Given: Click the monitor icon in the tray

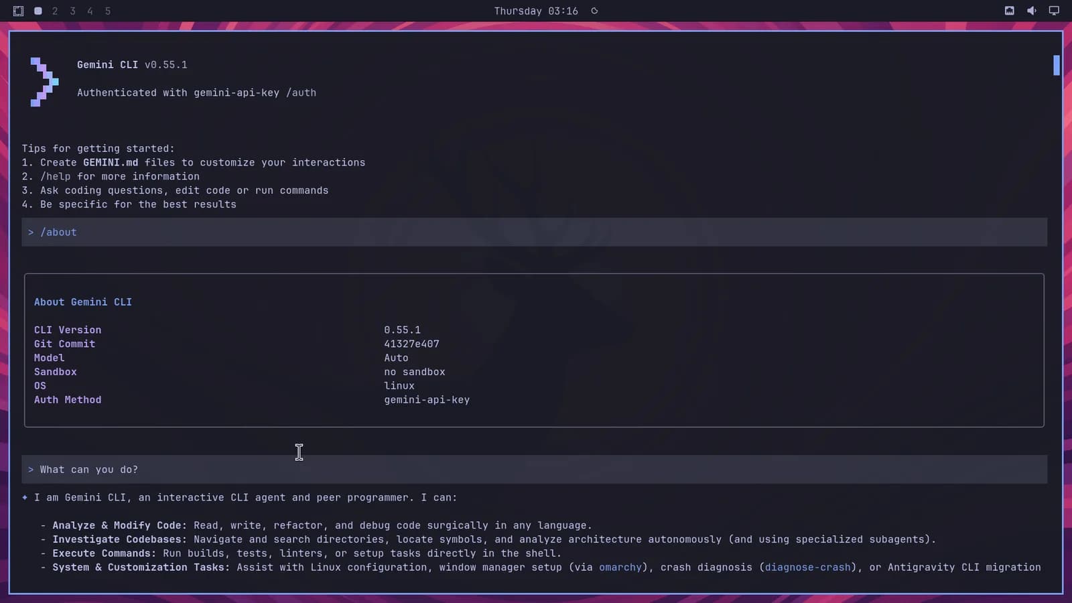Looking at the screenshot, I should pos(1054,11).
